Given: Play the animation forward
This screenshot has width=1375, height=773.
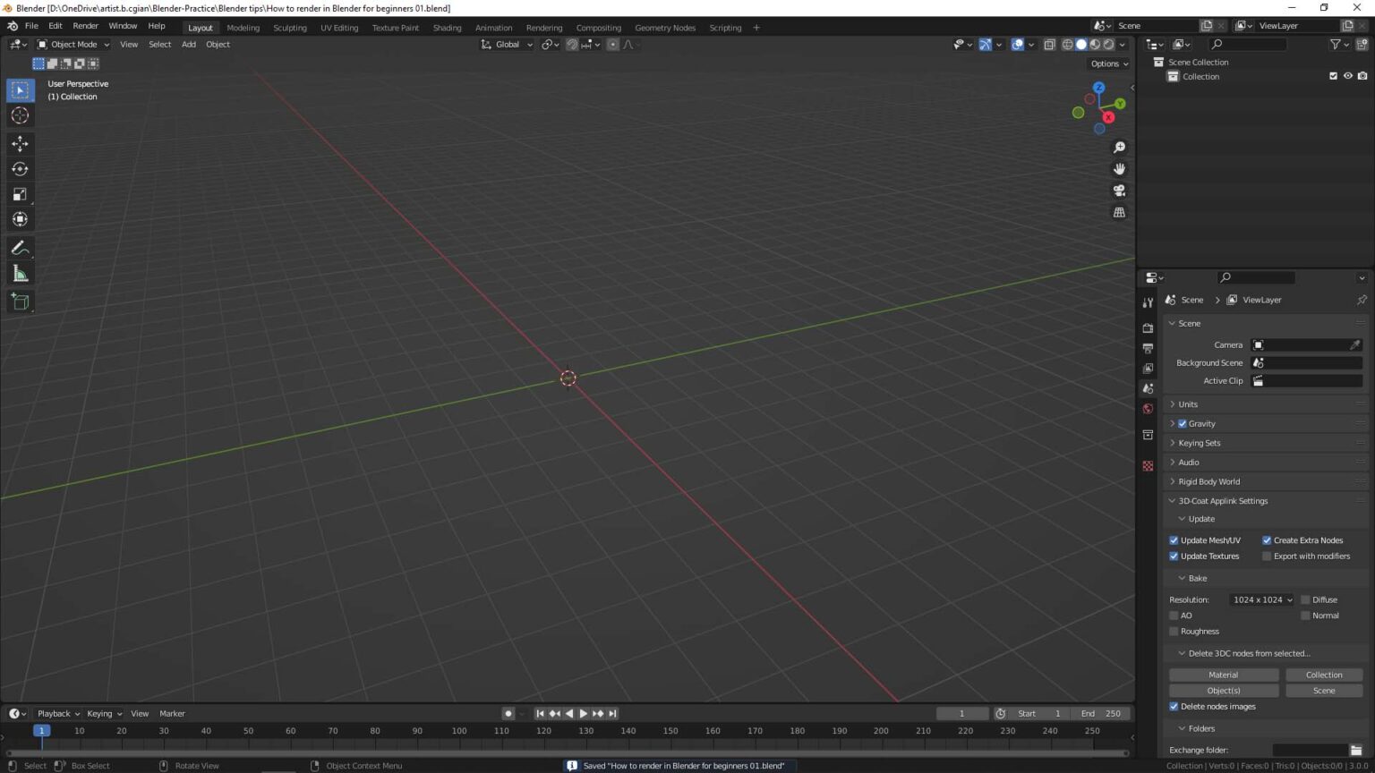Looking at the screenshot, I should point(584,714).
